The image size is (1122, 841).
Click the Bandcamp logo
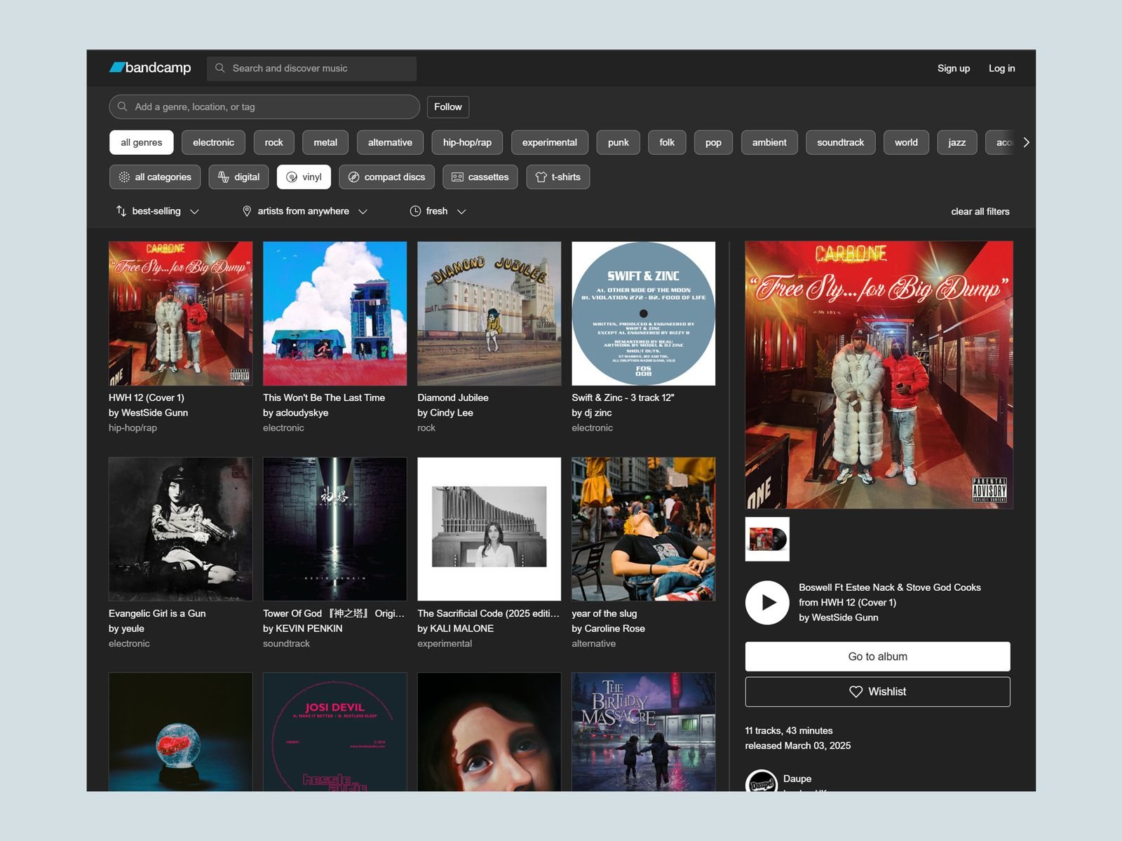tap(149, 68)
